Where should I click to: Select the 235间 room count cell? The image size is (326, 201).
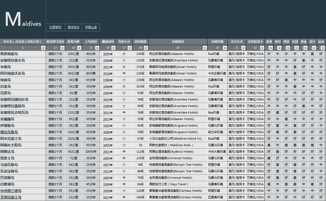[x=140, y=54]
